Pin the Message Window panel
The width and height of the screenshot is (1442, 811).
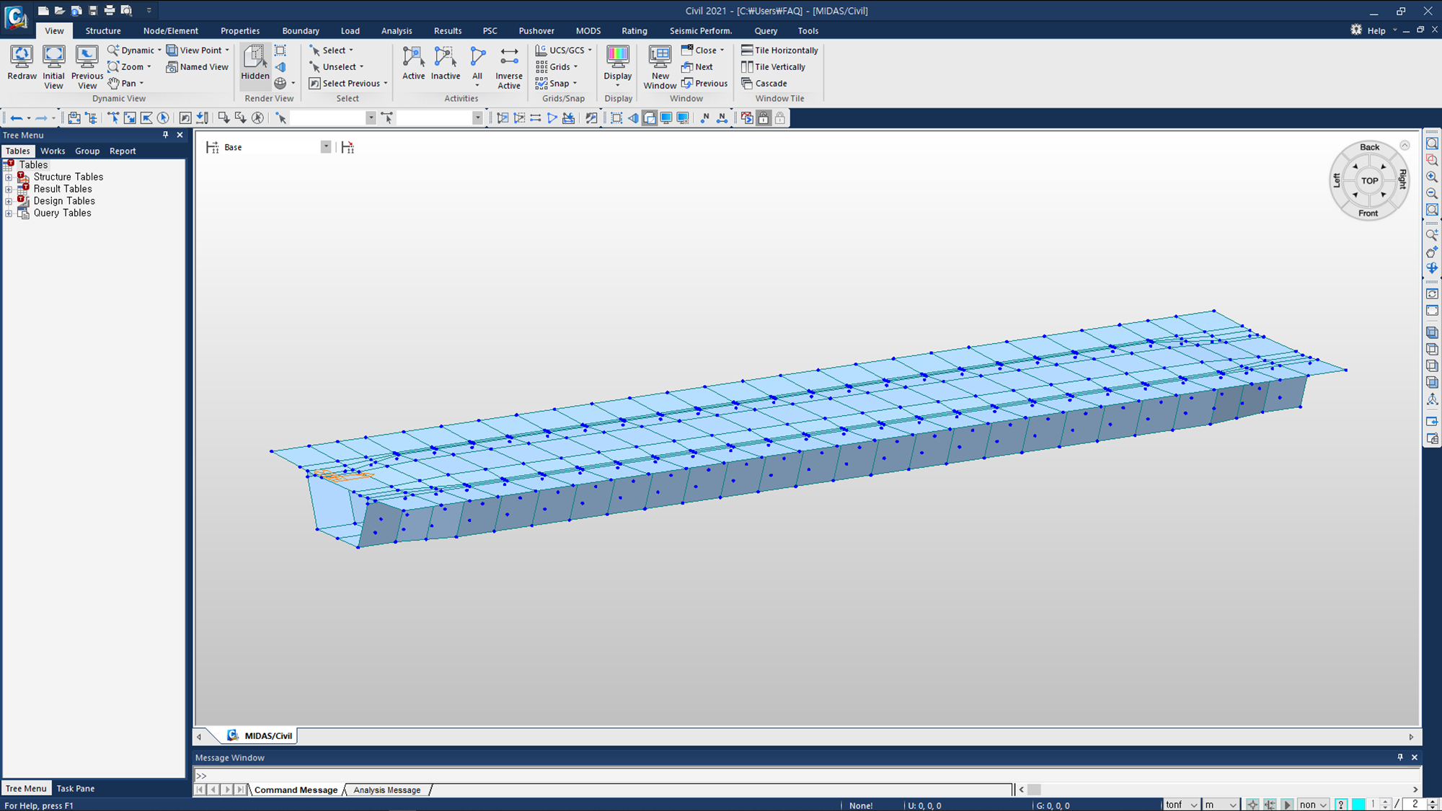click(x=1400, y=757)
